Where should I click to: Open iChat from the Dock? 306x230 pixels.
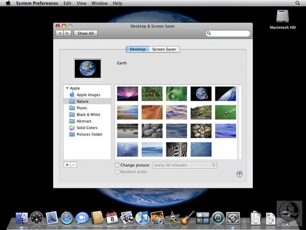pos(82,218)
